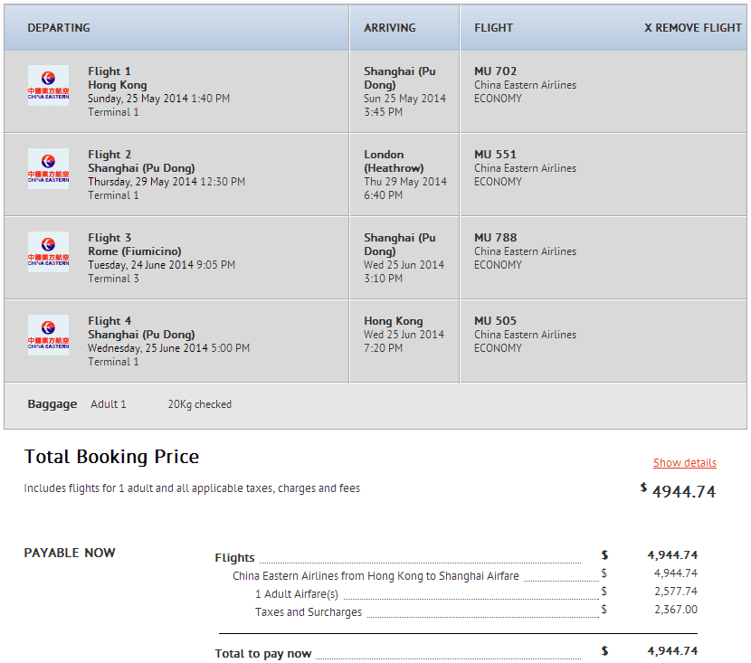751x663 pixels.
Task: Click the FLIGHT column header
Action: (x=493, y=28)
